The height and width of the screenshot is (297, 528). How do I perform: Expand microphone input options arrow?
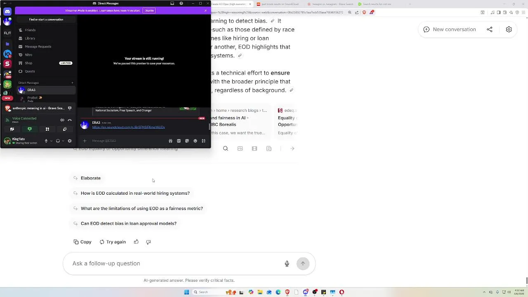tap(51, 141)
